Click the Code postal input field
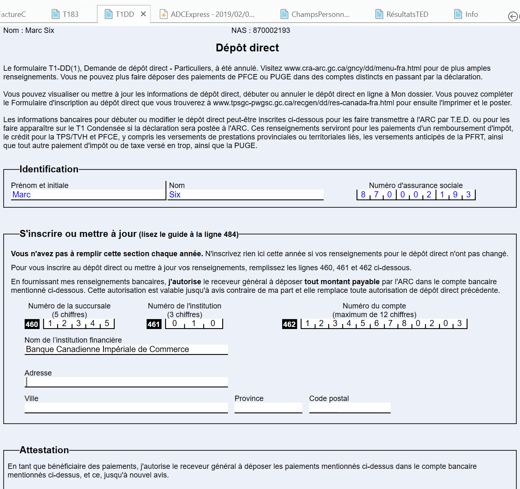520x489 pixels. point(350,408)
